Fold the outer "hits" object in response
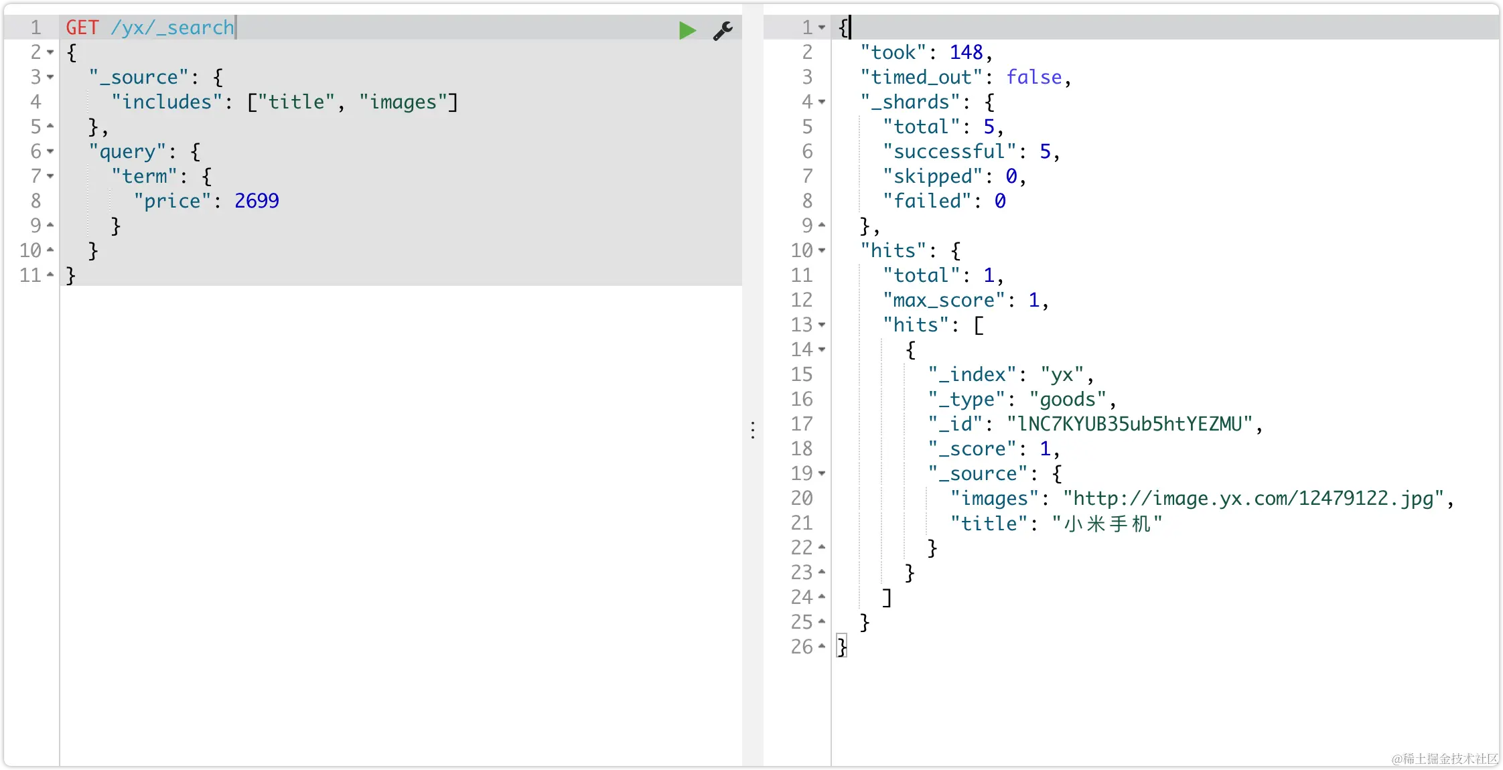This screenshot has height=770, width=1503. 822,250
